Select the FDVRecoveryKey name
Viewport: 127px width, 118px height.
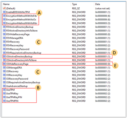tap(15, 46)
